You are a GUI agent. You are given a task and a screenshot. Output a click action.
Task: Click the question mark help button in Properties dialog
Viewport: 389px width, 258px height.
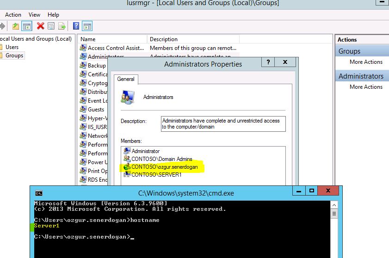pyautogui.click(x=268, y=62)
